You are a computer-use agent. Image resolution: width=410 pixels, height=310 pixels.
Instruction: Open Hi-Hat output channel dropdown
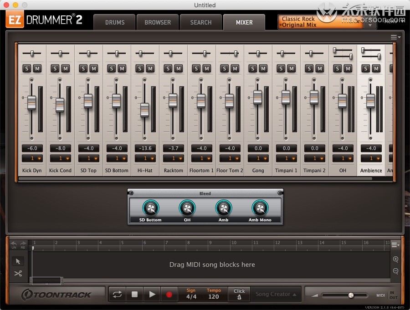pyautogui.click(x=145, y=158)
